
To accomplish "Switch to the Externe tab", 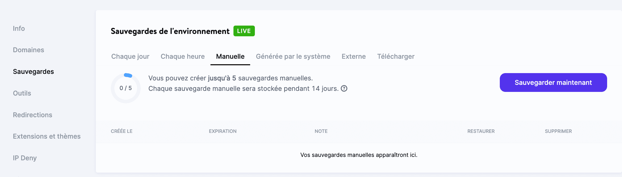I will click(x=353, y=56).
